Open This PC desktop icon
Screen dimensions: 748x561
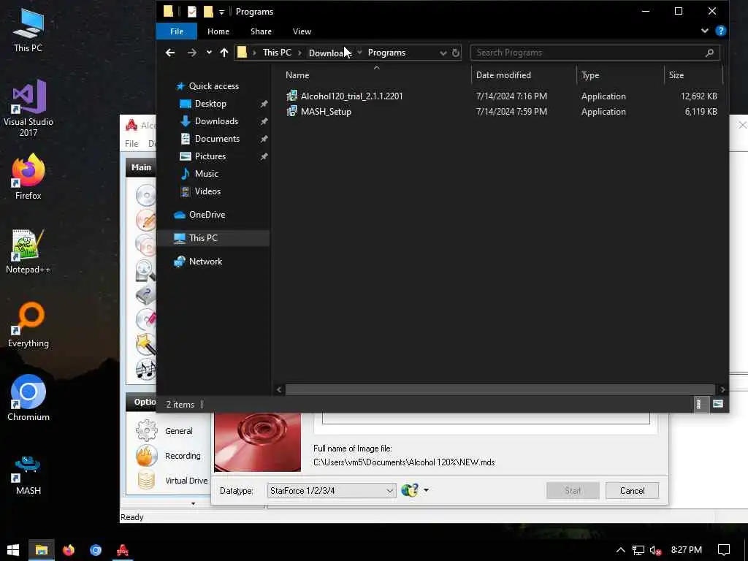pyautogui.click(x=28, y=29)
